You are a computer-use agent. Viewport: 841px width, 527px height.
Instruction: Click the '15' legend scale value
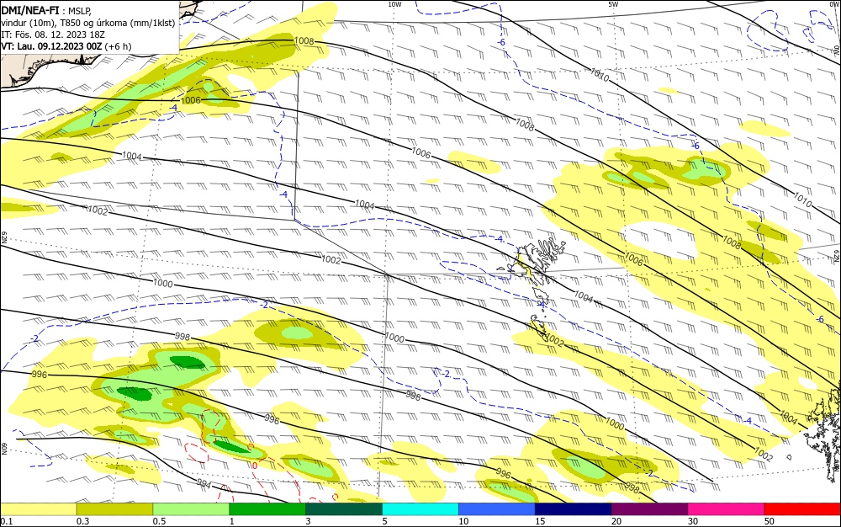540,521
